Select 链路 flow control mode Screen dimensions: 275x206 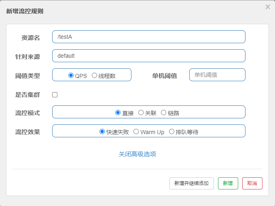[x=163, y=112]
